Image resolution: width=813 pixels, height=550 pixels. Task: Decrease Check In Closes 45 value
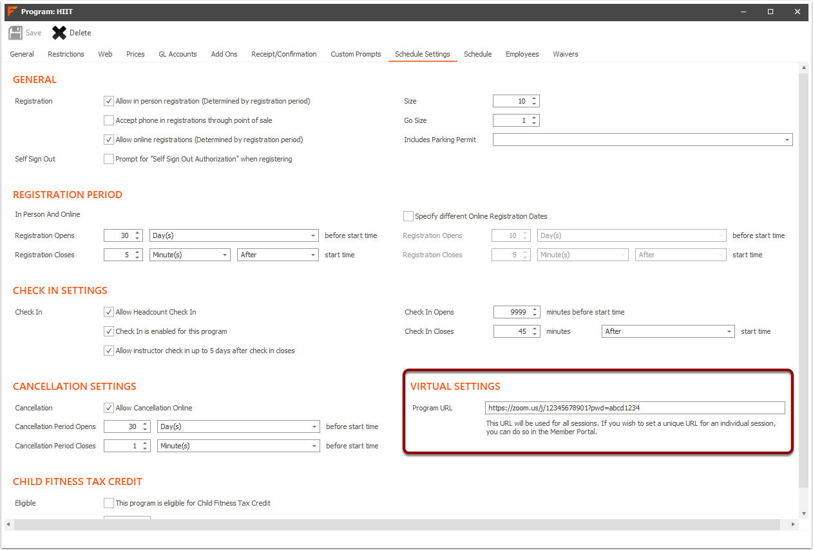[535, 334]
